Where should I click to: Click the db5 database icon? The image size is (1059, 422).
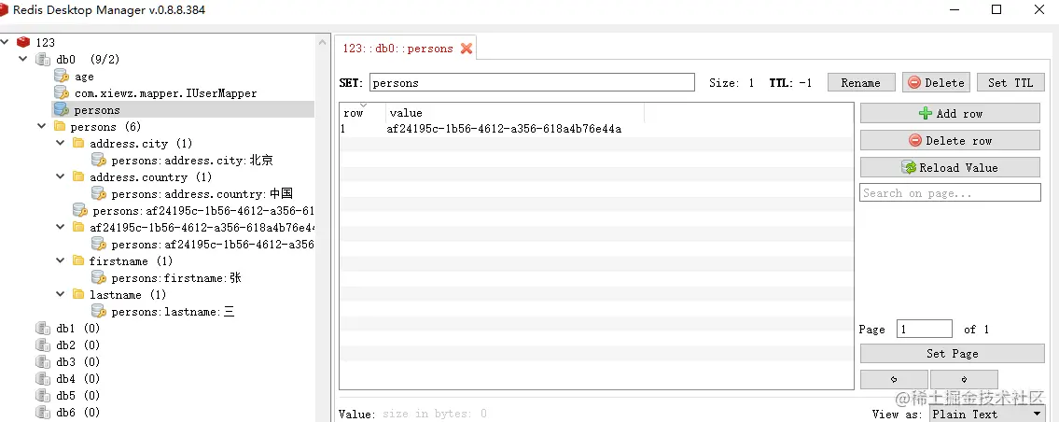coord(43,396)
